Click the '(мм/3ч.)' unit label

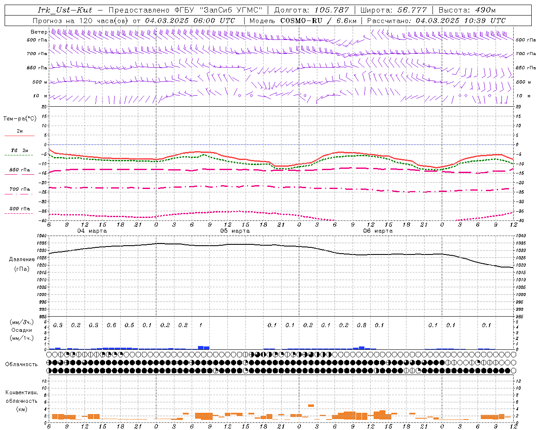pos(22,322)
